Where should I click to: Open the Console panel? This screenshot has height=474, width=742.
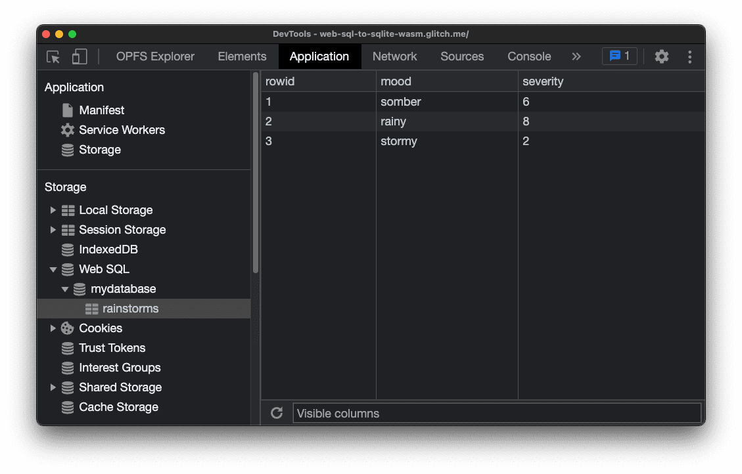[x=529, y=56]
